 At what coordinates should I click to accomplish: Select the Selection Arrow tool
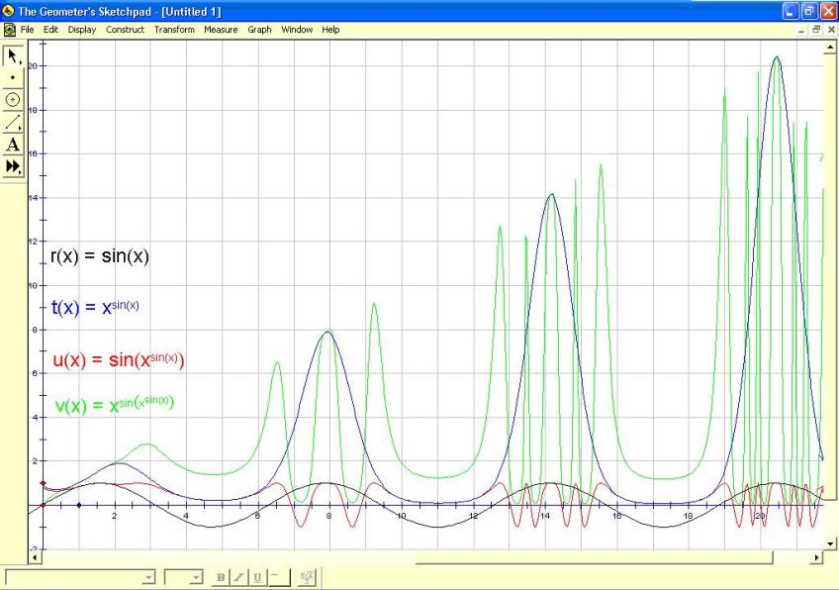coord(13,55)
